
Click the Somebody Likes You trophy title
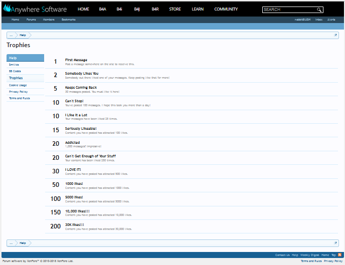pyautogui.click(x=82, y=74)
